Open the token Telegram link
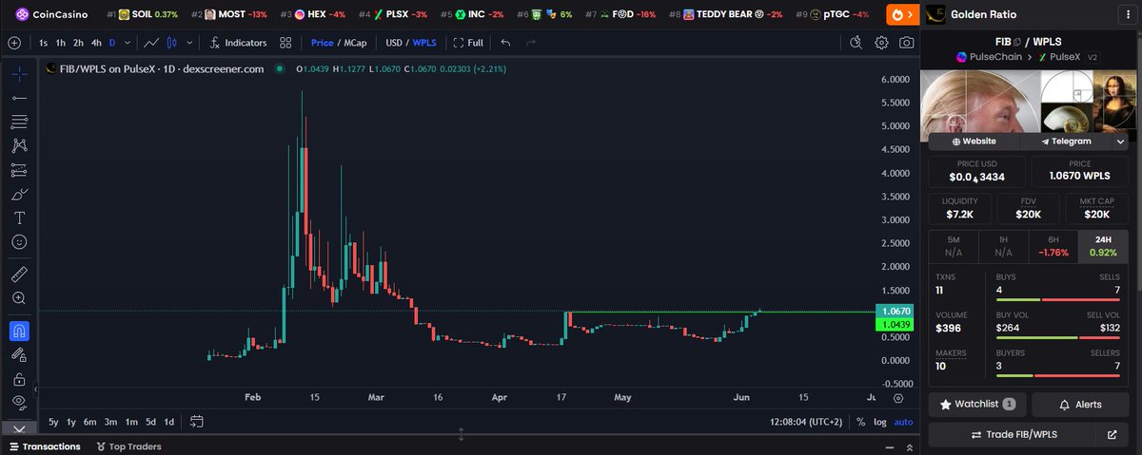 [x=1065, y=141]
